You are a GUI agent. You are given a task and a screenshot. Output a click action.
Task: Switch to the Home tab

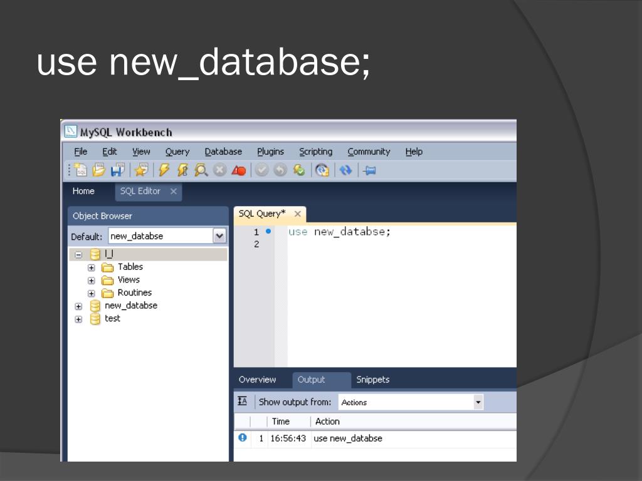(83, 191)
